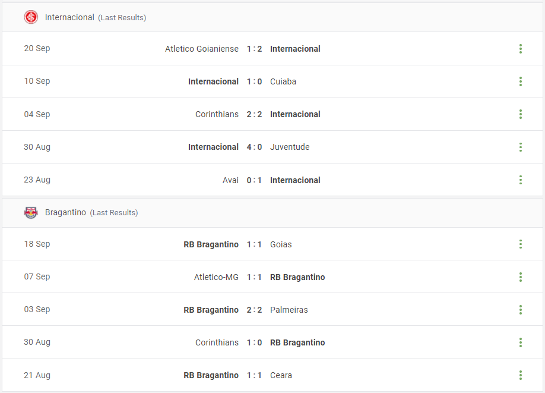The height and width of the screenshot is (393, 545).
Task: Select the Ceara team name
Action: (x=281, y=375)
